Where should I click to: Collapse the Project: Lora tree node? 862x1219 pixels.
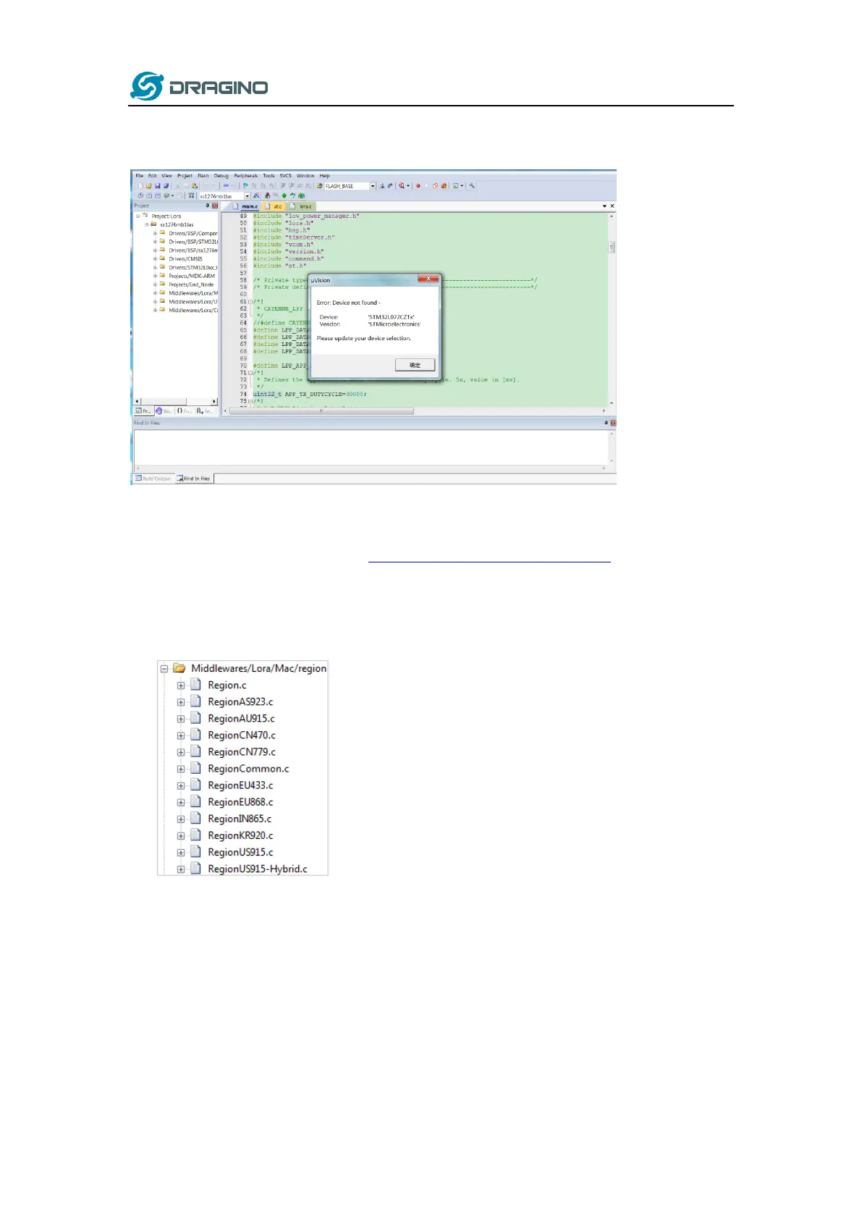pos(138,216)
